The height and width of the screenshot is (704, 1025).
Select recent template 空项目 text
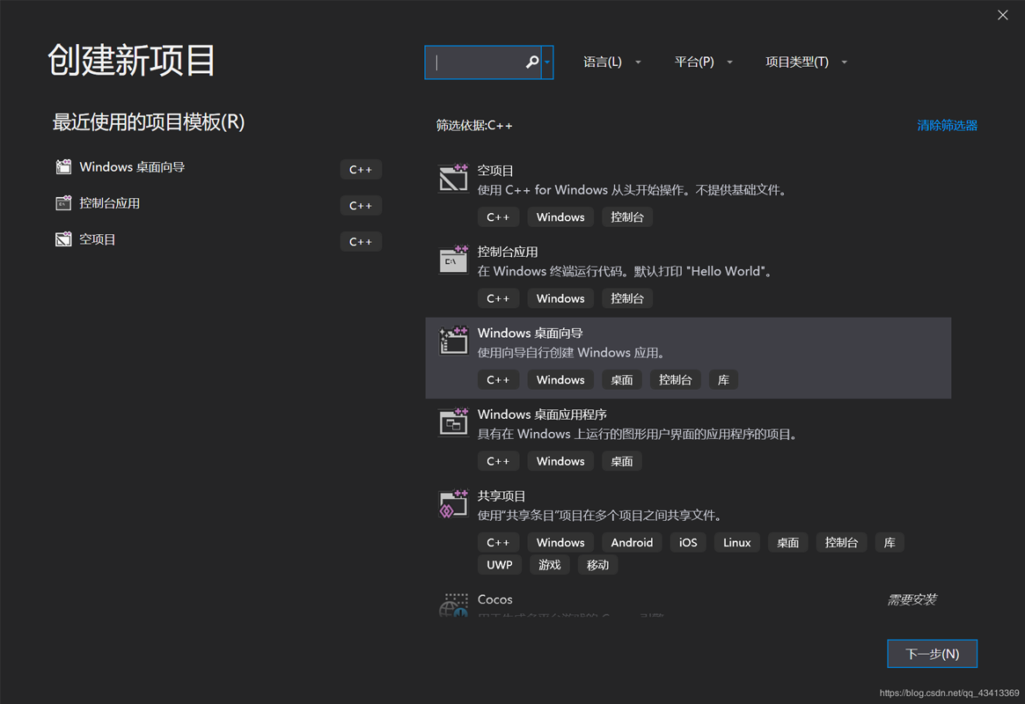point(98,239)
